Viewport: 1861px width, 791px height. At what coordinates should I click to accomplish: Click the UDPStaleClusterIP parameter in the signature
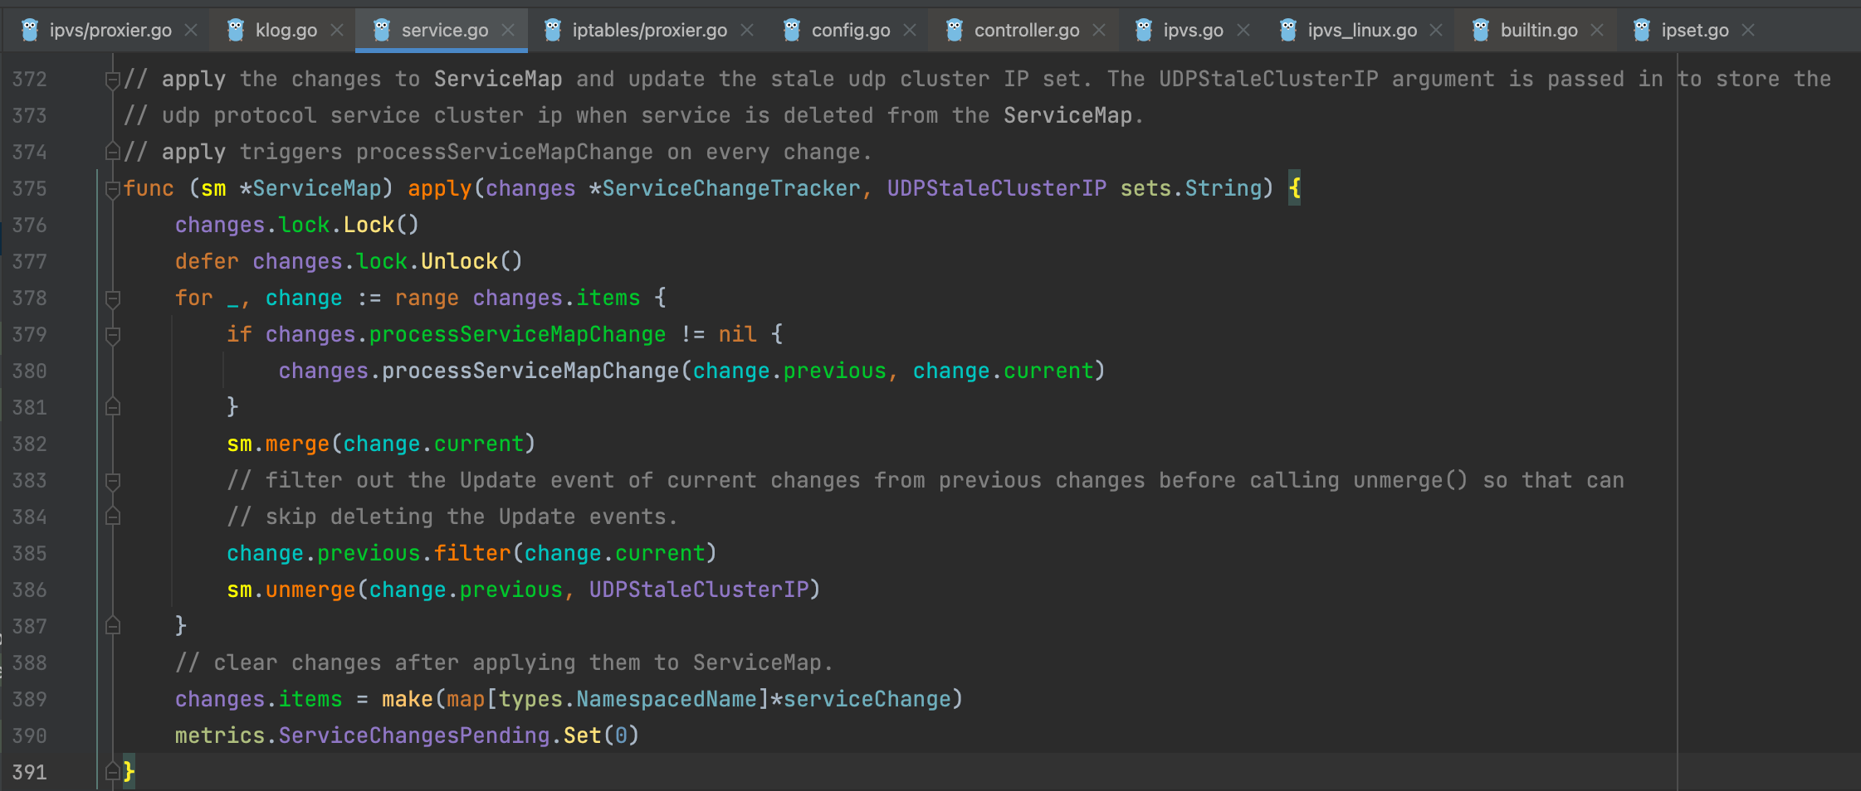pyautogui.click(x=996, y=189)
